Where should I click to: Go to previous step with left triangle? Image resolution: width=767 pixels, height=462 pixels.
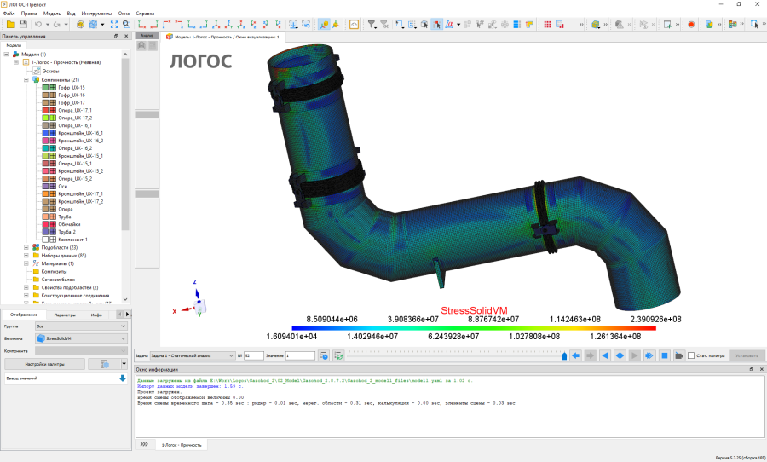tap(605, 355)
